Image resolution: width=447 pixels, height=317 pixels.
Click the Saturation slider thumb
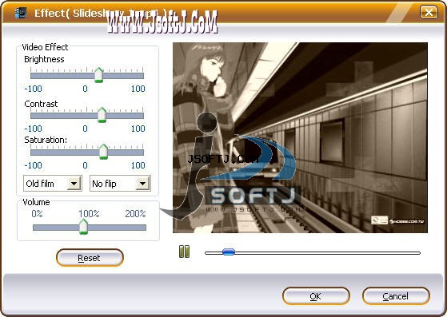pos(103,152)
